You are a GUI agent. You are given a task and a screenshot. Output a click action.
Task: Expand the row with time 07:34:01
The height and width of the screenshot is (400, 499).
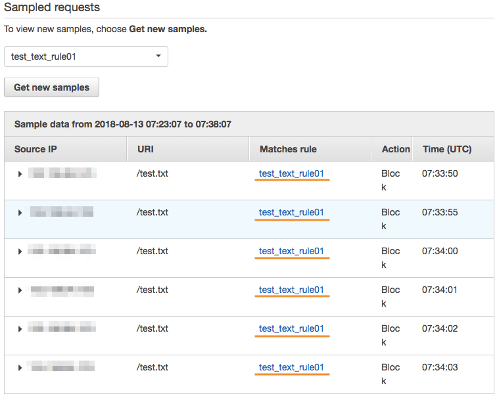[20, 290]
